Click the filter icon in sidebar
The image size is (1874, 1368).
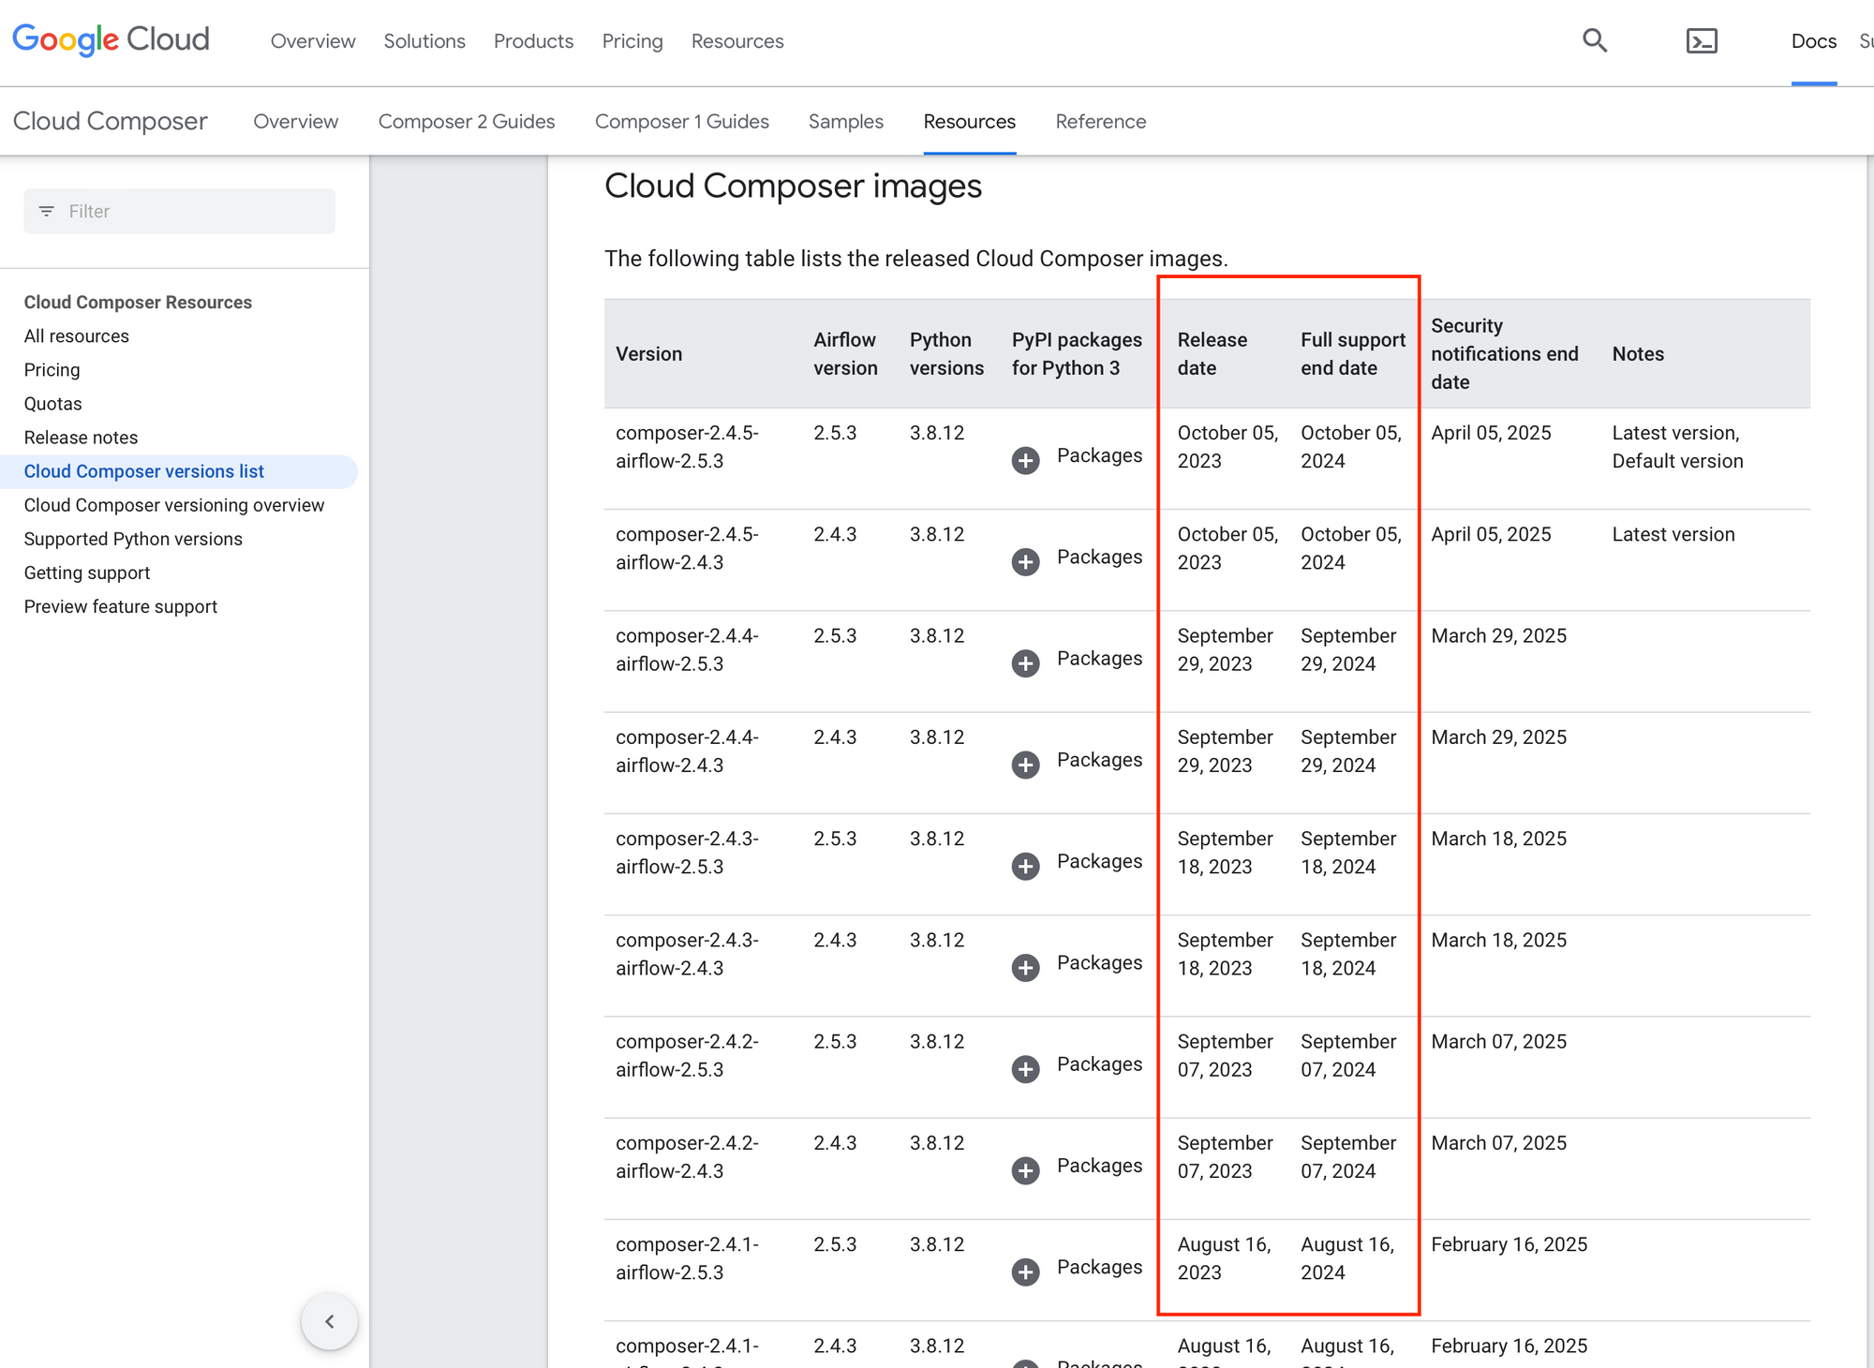(x=46, y=212)
